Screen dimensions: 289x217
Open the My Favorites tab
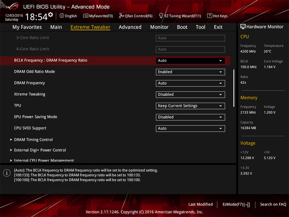pyautogui.click(x=27, y=27)
